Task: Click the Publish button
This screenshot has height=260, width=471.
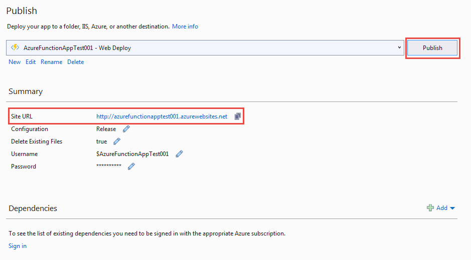Action: click(432, 48)
